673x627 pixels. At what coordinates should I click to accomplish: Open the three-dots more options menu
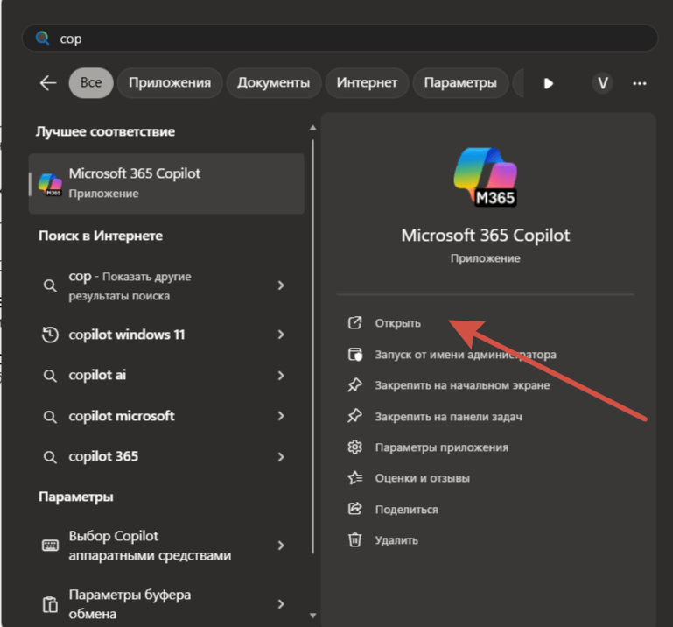tap(640, 83)
